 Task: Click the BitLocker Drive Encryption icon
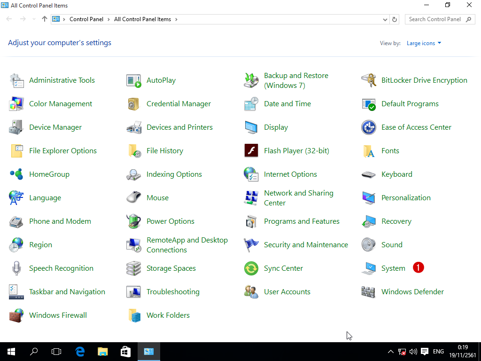point(369,80)
